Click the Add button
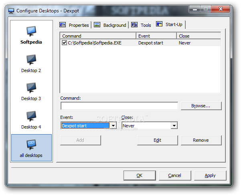241x195 pixels. pos(81,140)
